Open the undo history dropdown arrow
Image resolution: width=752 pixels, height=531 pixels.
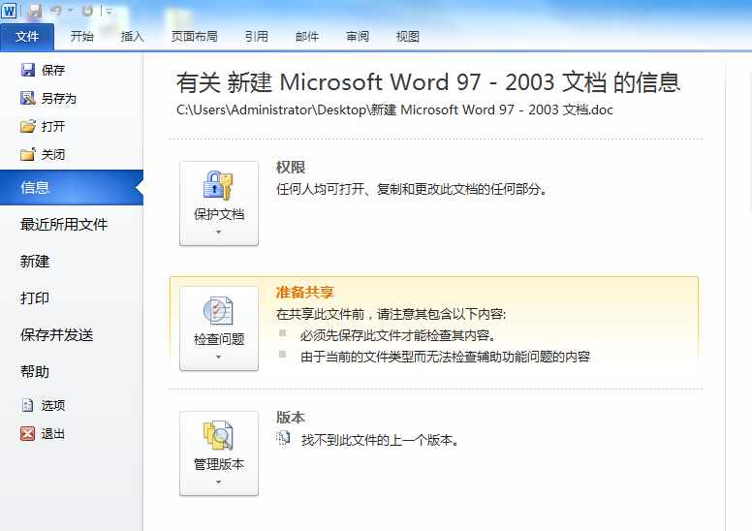(71, 10)
